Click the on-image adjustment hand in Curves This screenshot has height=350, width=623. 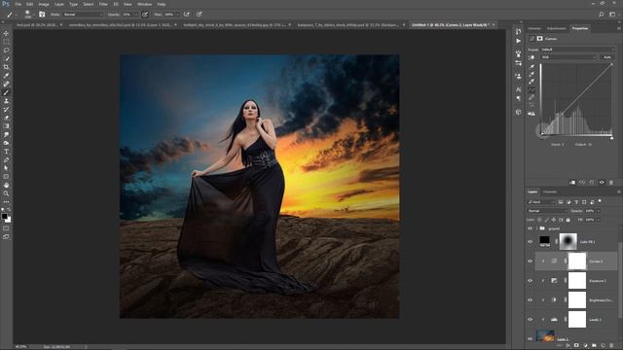pos(531,57)
